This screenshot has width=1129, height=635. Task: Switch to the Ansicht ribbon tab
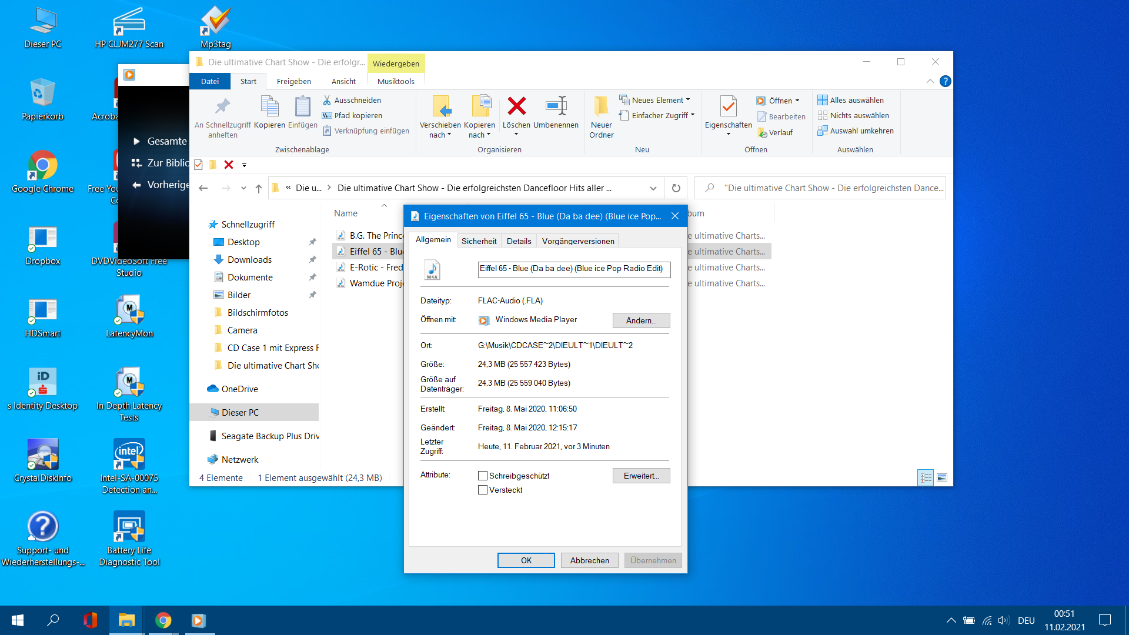(x=343, y=81)
